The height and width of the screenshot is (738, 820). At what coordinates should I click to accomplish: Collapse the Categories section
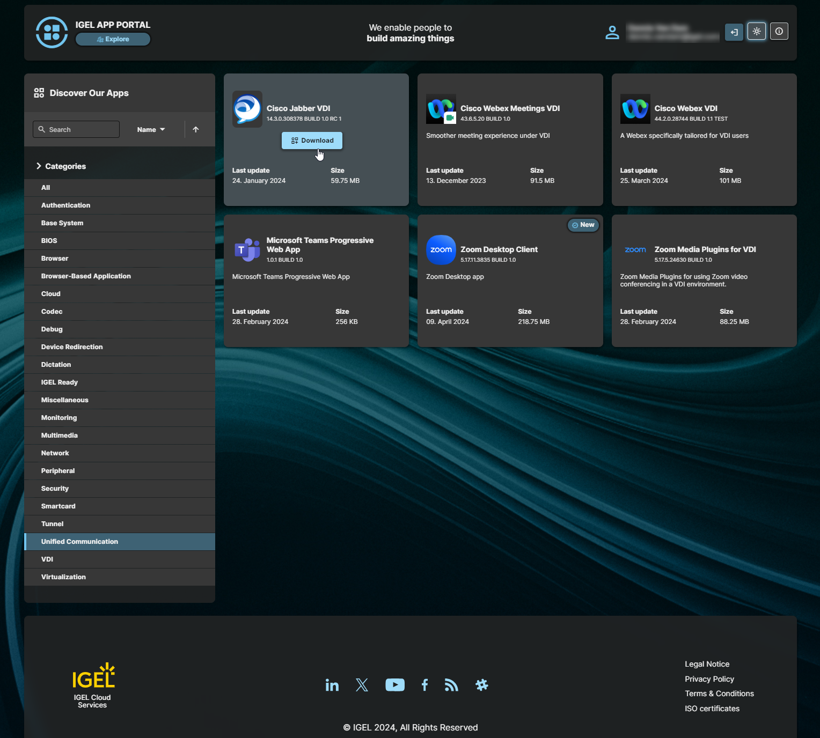point(39,166)
